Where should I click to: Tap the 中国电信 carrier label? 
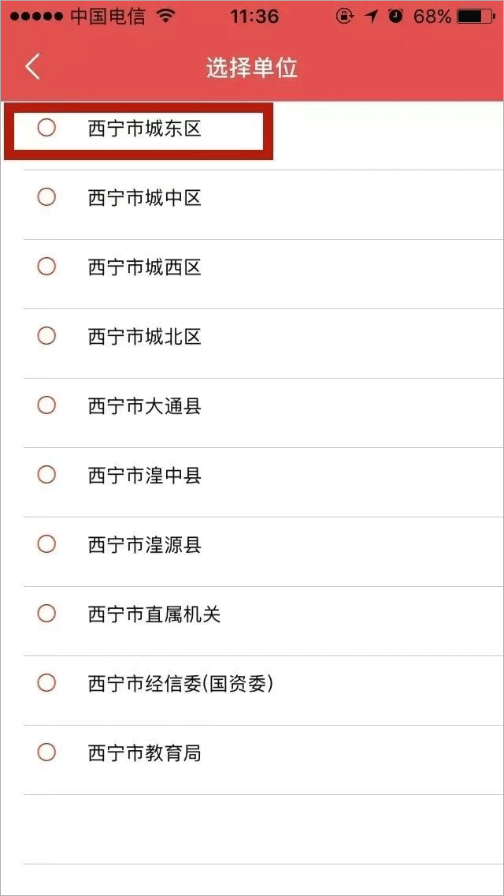point(108,17)
